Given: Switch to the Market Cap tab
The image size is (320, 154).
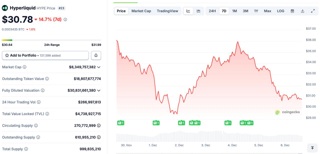Looking at the screenshot, I should [141, 11].
